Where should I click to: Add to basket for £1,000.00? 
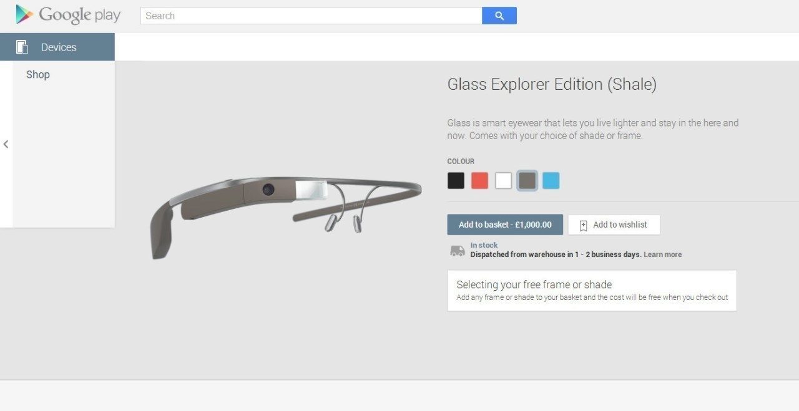click(x=505, y=225)
